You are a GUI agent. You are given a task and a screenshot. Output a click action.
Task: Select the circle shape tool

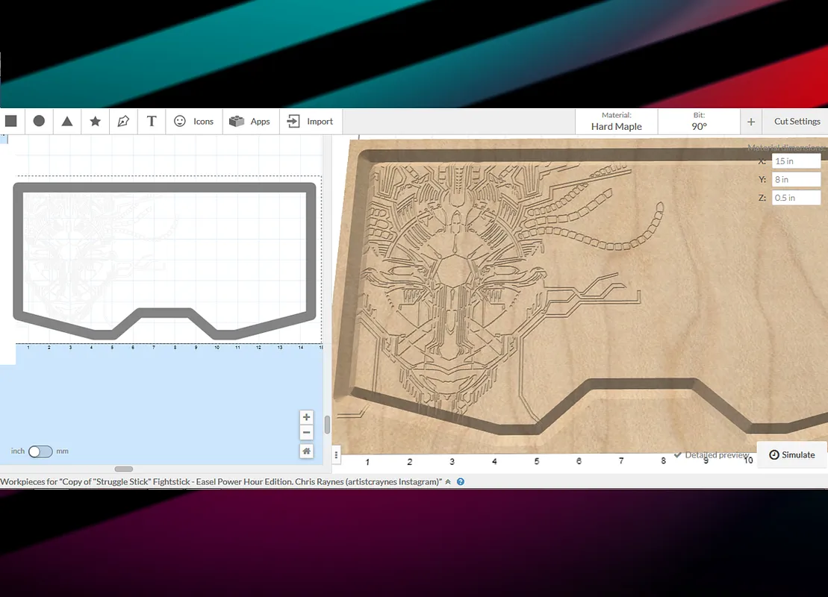tap(39, 121)
